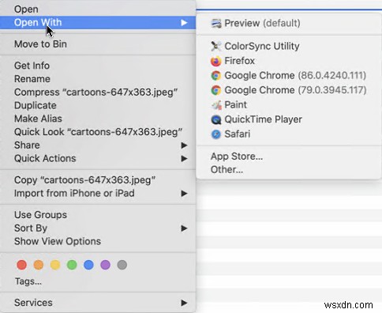The image size is (382, 313).
Task: Select Google Chrome (79.0.3945.117) label
Action: [x=295, y=90]
